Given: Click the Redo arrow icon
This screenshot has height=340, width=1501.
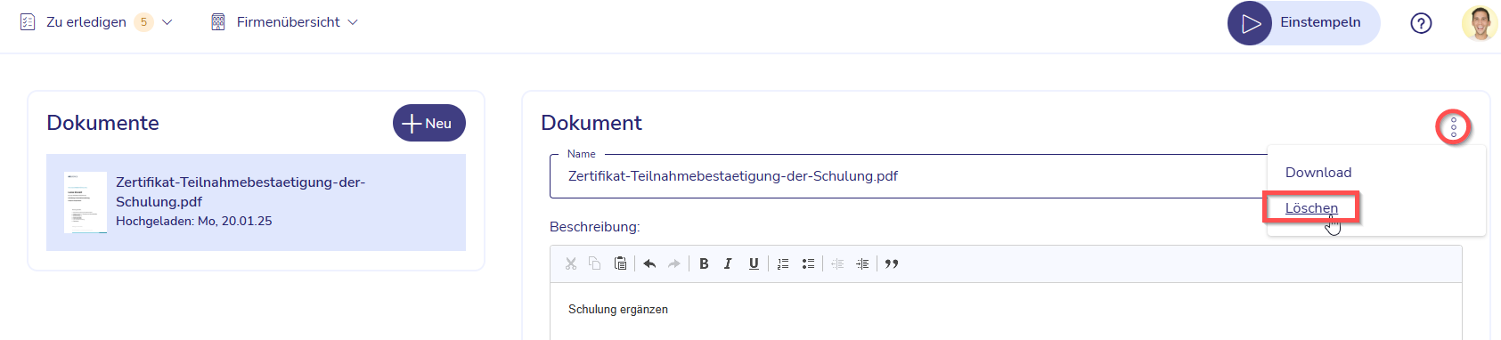Looking at the screenshot, I should tap(674, 263).
